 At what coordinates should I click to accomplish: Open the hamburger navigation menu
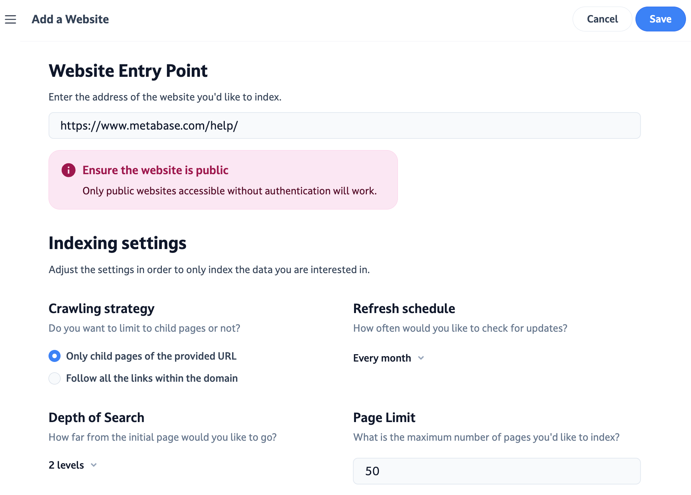(x=10, y=19)
